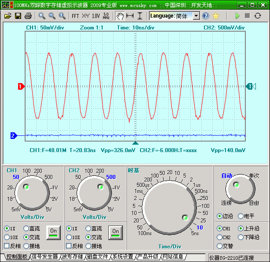
Task: Click the yellow star favorite icon
Action: [216, 16]
